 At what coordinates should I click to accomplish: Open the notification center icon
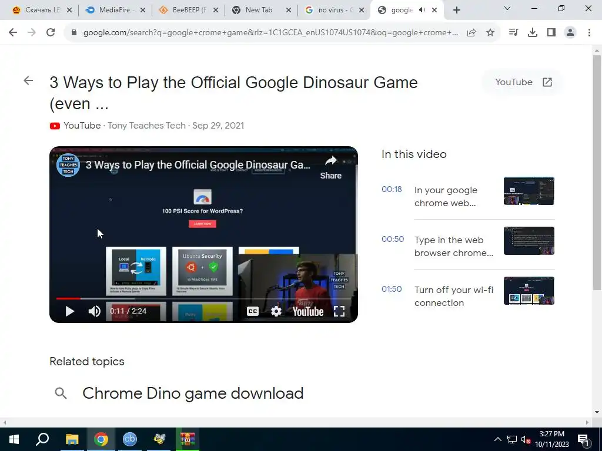[x=584, y=439]
